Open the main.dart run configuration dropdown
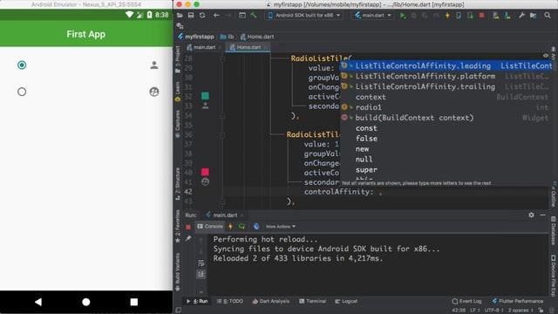This screenshot has height=314, width=558. click(x=373, y=16)
